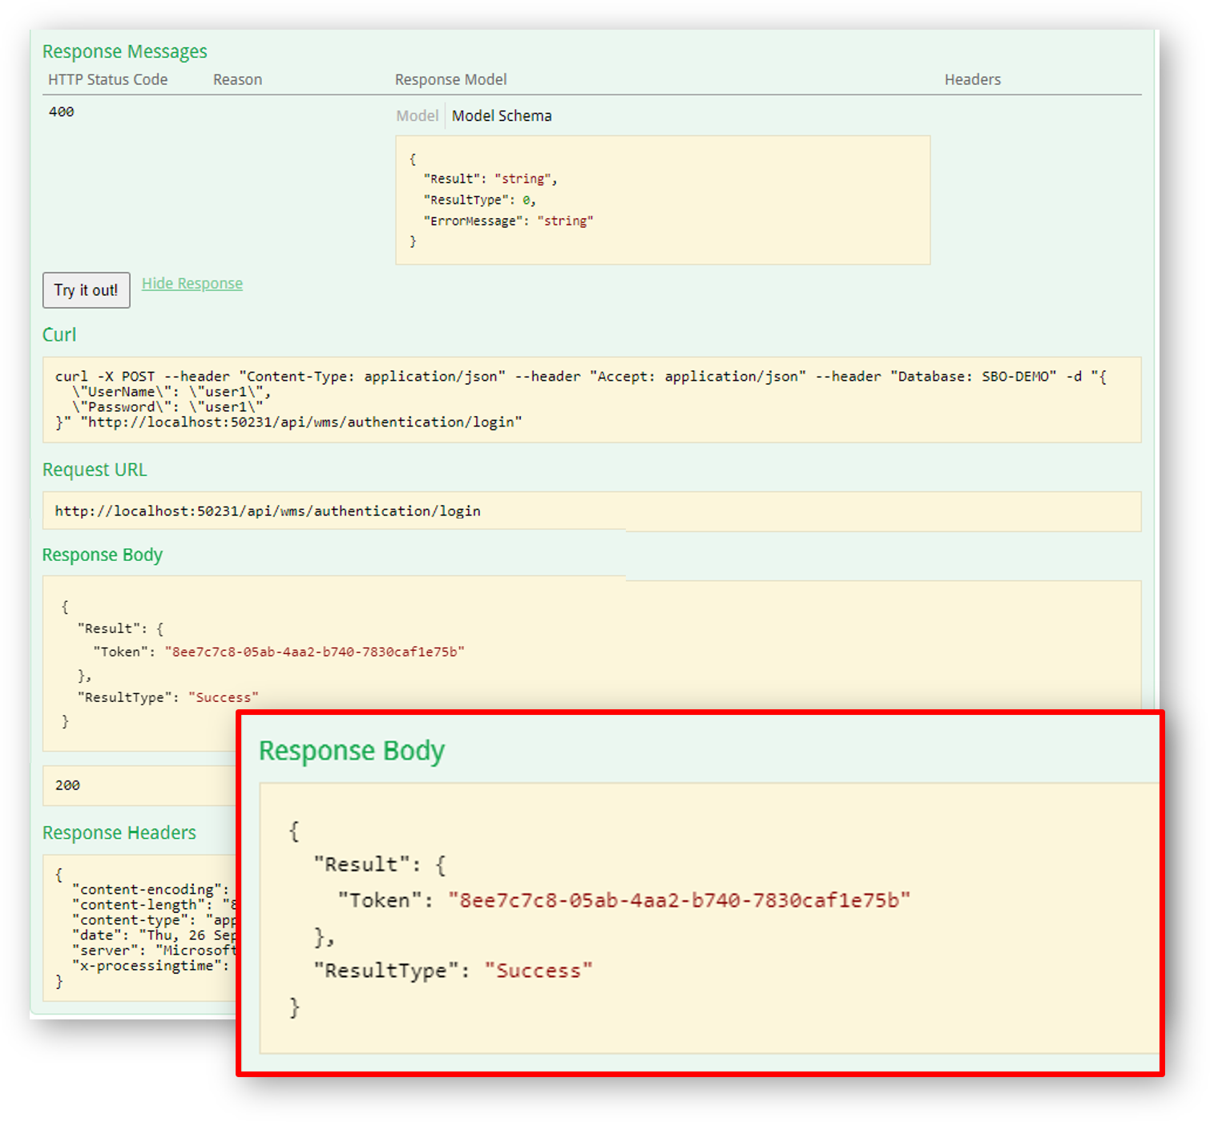Click the Hide Response link
1210x1122 pixels.
pyautogui.click(x=192, y=284)
